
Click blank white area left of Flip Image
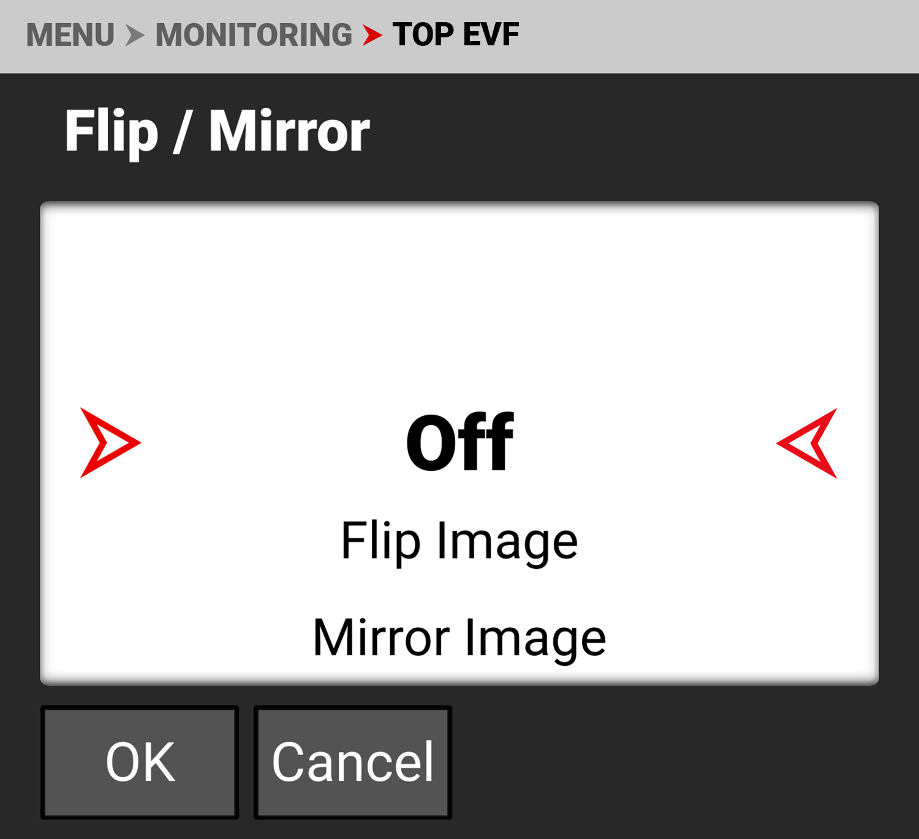point(184,541)
